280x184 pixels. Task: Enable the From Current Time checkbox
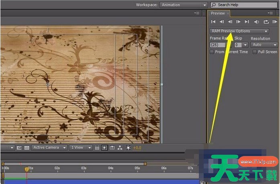(212, 52)
